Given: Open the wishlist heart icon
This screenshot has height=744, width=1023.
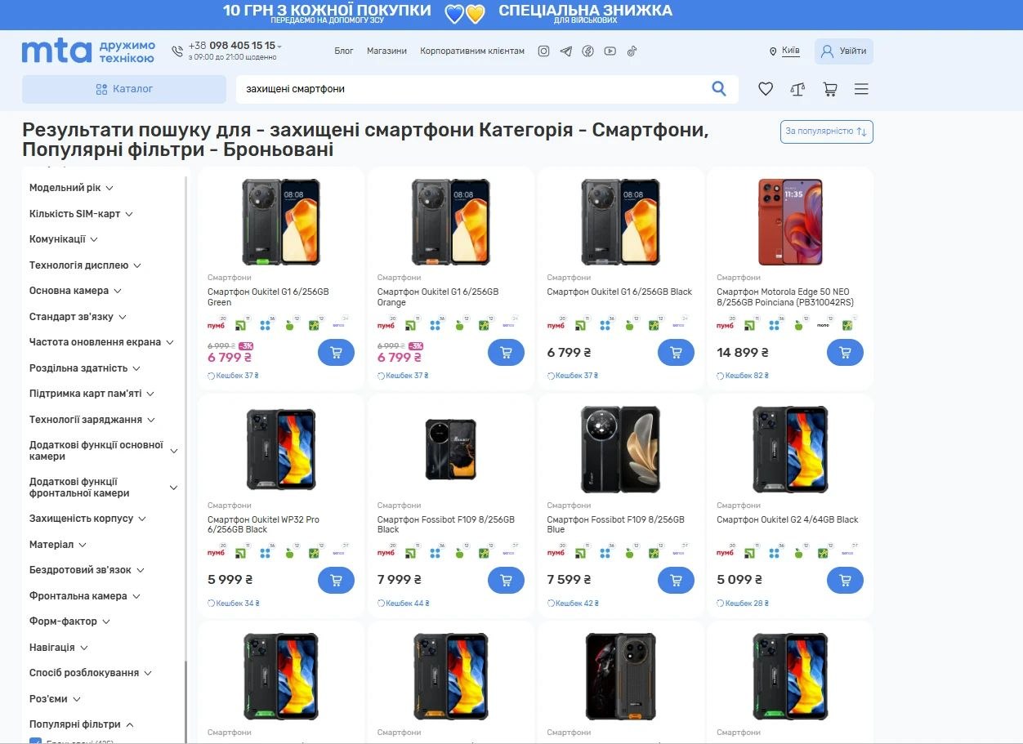Looking at the screenshot, I should [x=766, y=88].
